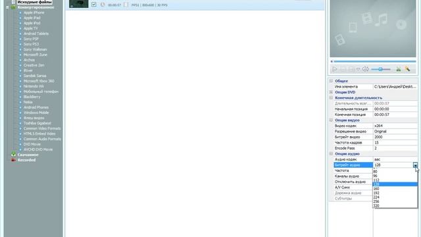Collapse the Опции видео group
The height and width of the screenshot is (237, 421).
tap(331, 120)
